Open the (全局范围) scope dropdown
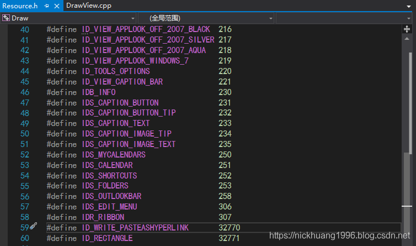 pos(206,18)
